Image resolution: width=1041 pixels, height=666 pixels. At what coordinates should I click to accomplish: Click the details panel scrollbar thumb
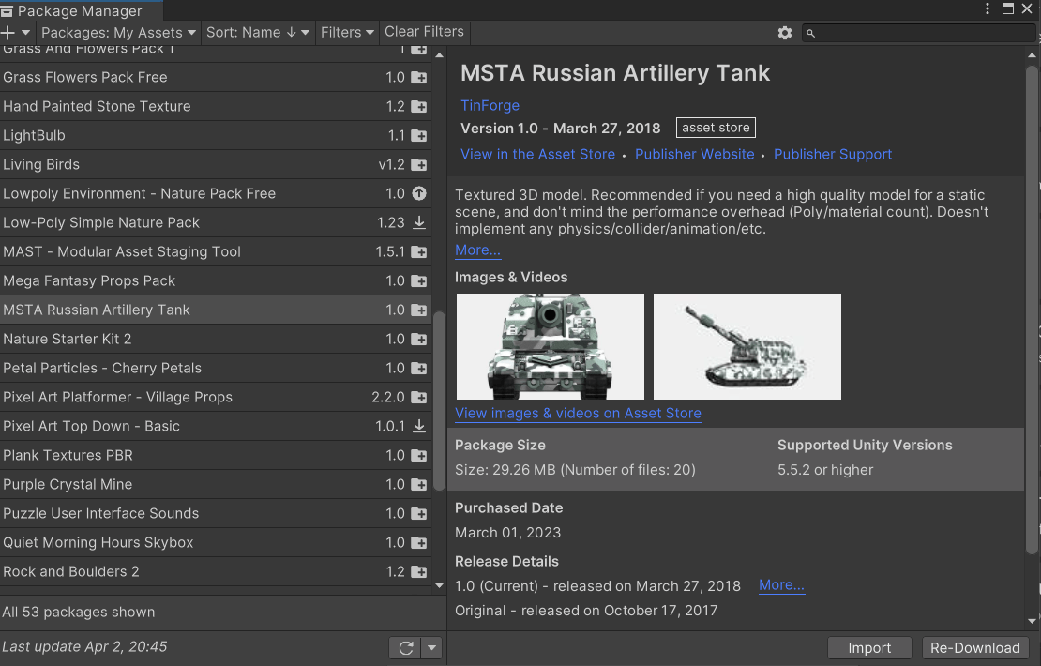coord(1031,309)
